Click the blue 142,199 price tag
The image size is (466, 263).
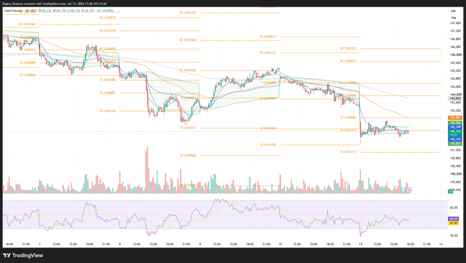455,127
